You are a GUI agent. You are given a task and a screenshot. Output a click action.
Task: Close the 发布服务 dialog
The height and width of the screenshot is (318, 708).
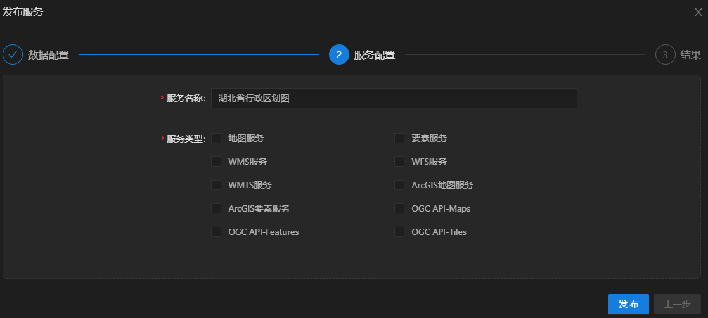698,12
